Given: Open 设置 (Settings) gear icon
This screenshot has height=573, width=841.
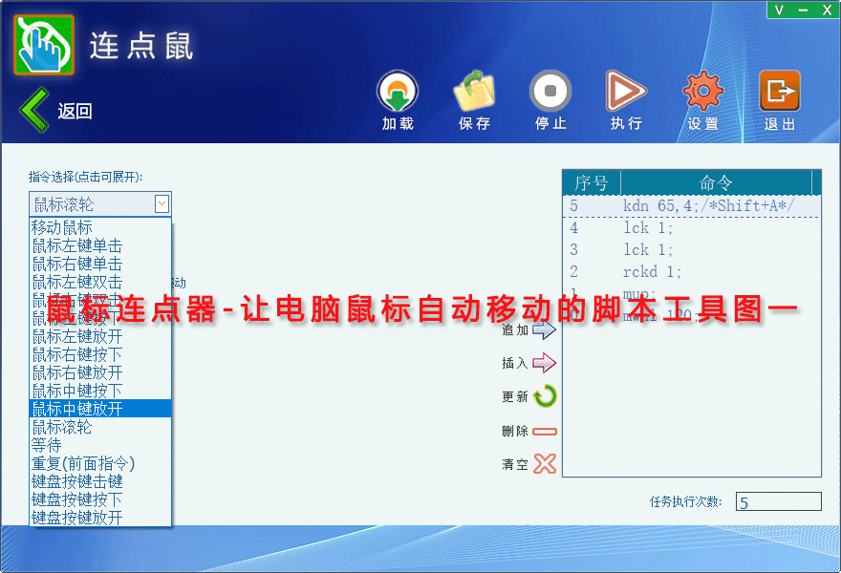Looking at the screenshot, I should point(702,93).
